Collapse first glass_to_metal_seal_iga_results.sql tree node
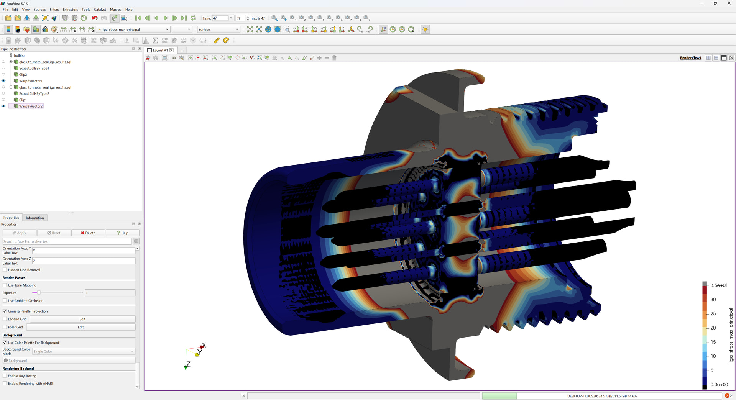 click(11, 62)
